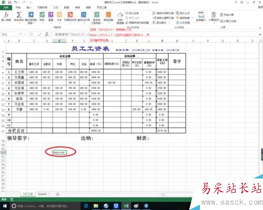Click Remove Arrows (移去箭头) icon

[154, 23]
